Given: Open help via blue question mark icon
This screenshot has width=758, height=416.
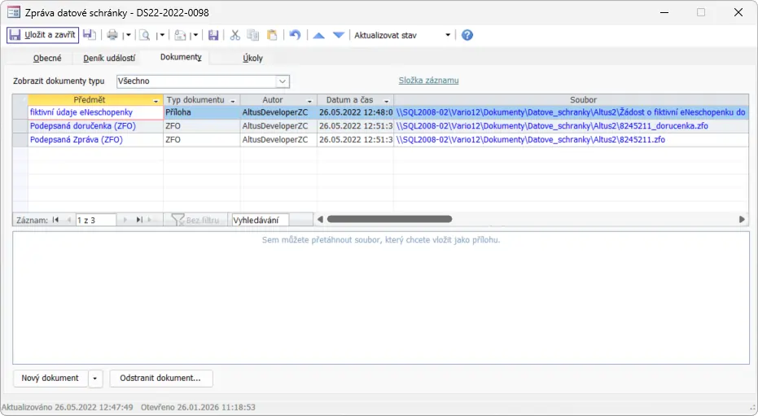Looking at the screenshot, I should (x=467, y=35).
